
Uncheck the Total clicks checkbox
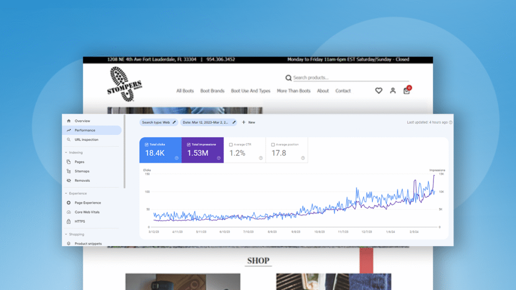(x=147, y=144)
